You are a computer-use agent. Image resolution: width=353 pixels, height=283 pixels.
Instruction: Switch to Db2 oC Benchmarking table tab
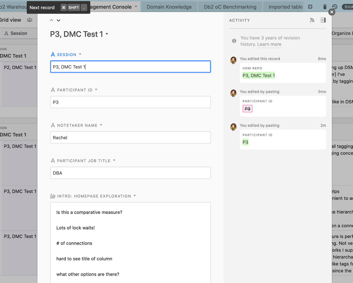[230, 7]
